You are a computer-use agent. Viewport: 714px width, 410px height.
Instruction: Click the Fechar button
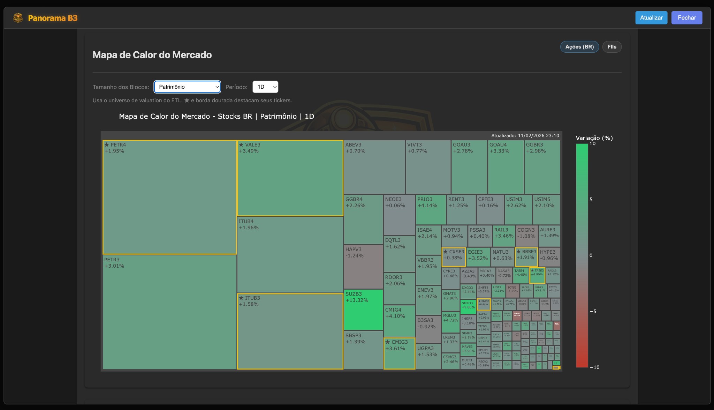tap(686, 17)
